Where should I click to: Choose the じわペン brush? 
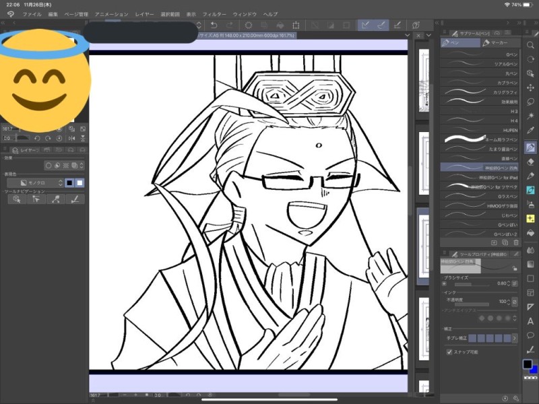coord(480,215)
